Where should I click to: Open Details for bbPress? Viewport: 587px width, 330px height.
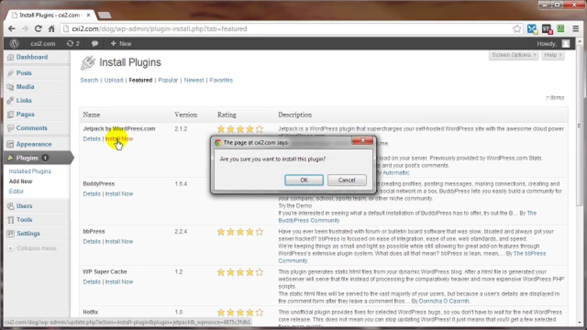pyautogui.click(x=92, y=242)
